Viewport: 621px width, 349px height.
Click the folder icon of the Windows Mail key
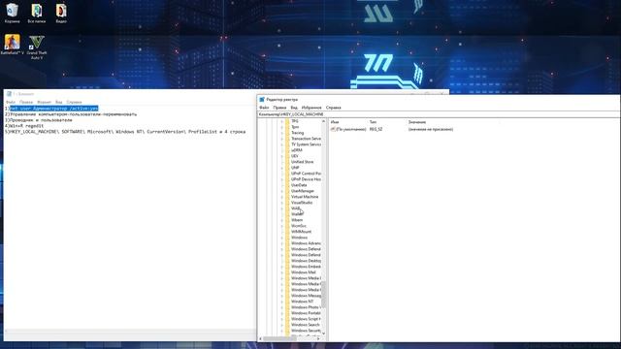coord(287,272)
